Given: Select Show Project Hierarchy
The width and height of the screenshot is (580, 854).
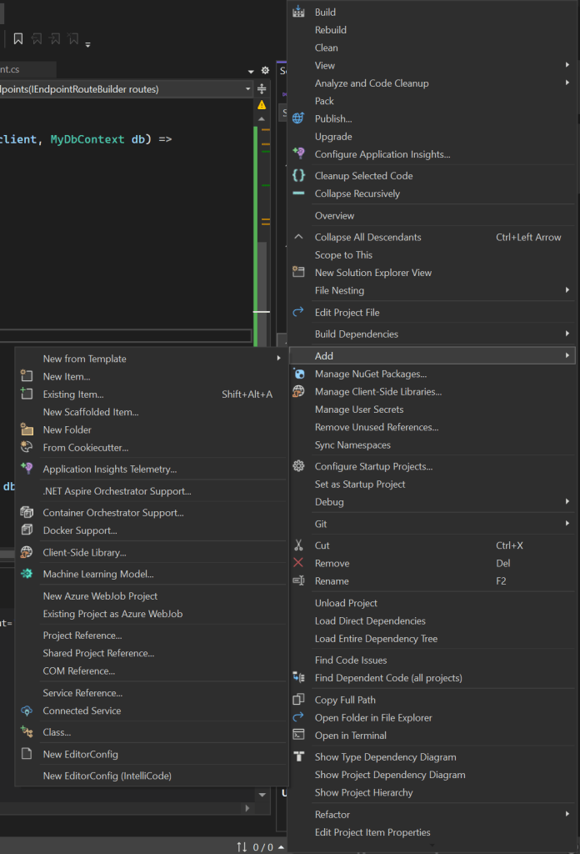Looking at the screenshot, I should (x=363, y=792).
